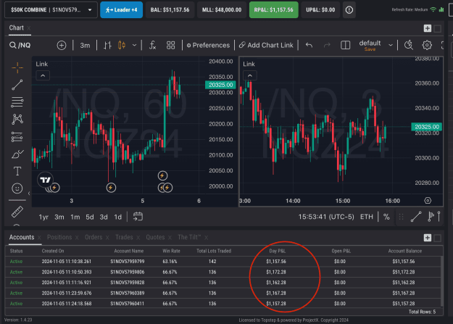Image resolution: width=453 pixels, height=324 pixels.
Task: Click the 20325.00 price label on left chart
Action: [x=221, y=85]
